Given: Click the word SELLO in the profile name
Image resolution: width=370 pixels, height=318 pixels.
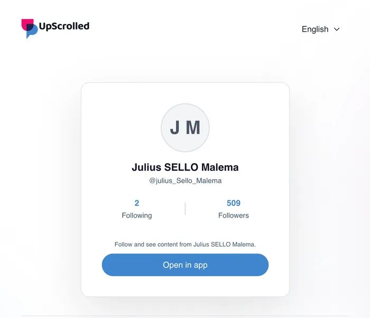Looking at the screenshot, I should (x=181, y=167).
